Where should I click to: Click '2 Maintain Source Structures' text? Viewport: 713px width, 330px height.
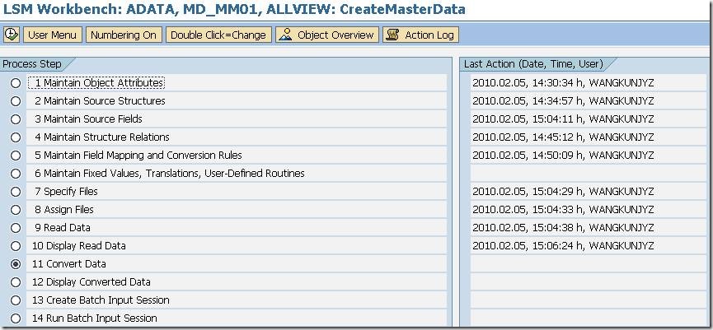(100, 100)
